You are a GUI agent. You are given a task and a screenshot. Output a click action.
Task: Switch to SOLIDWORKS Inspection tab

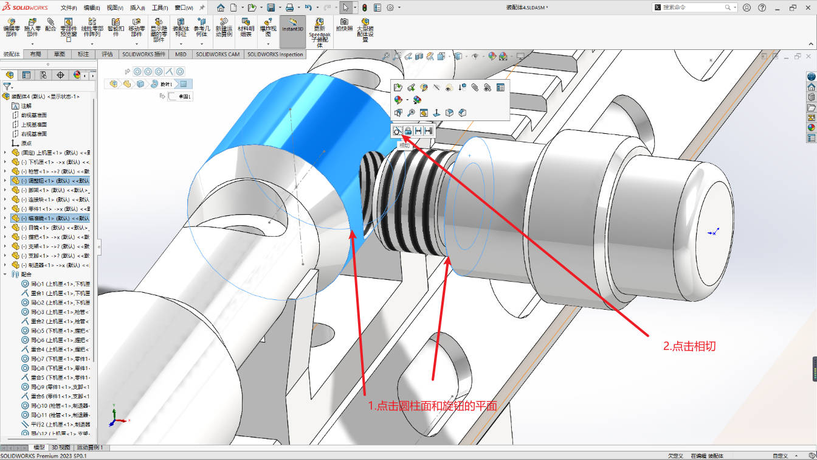(275, 54)
